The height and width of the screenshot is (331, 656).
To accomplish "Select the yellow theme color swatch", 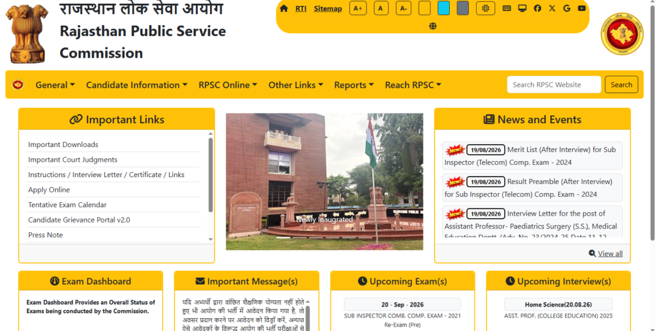I will [x=424, y=8].
